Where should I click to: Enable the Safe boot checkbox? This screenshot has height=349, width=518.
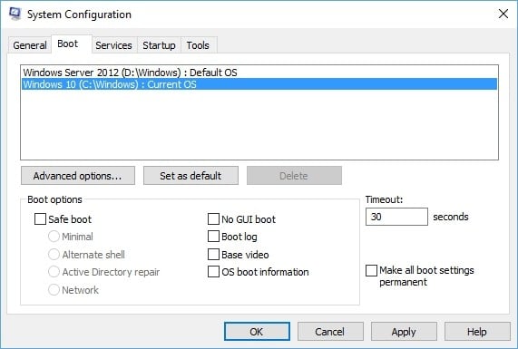(40, 218)
